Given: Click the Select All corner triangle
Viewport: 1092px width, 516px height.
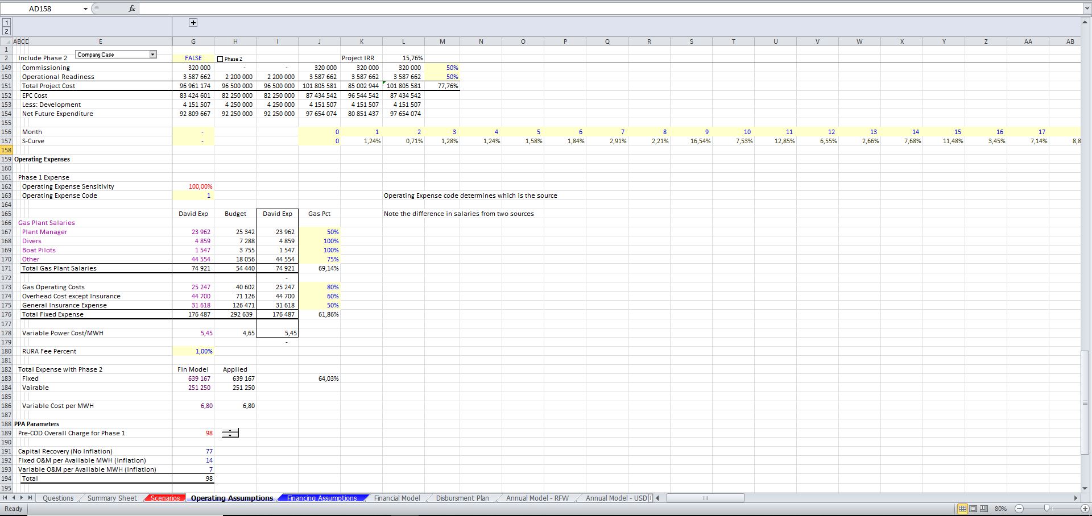Looking at the screenshot, I should pyautogui.click(x=7, y=41).
